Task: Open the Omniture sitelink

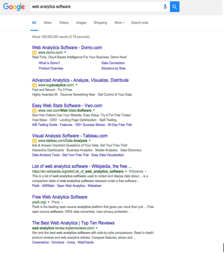Action: 58,242
